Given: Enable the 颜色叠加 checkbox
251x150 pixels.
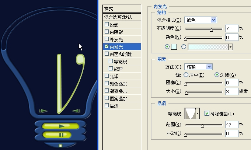Looking at the screenshot, I should click(x=107, y=83).
